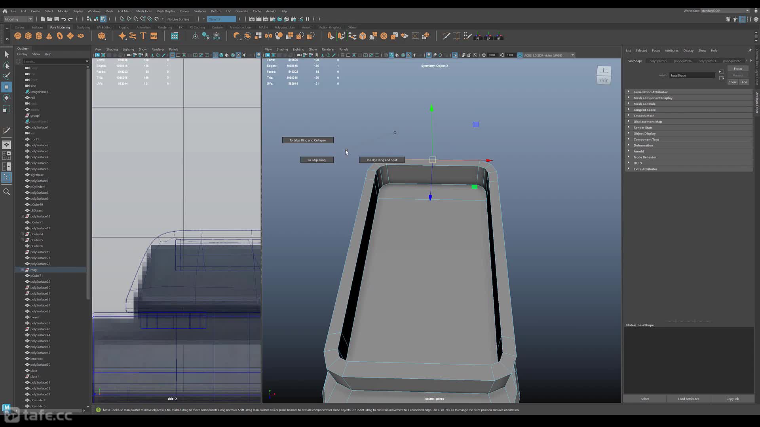Create a polygon cube from the shelf

pos(28,36)
